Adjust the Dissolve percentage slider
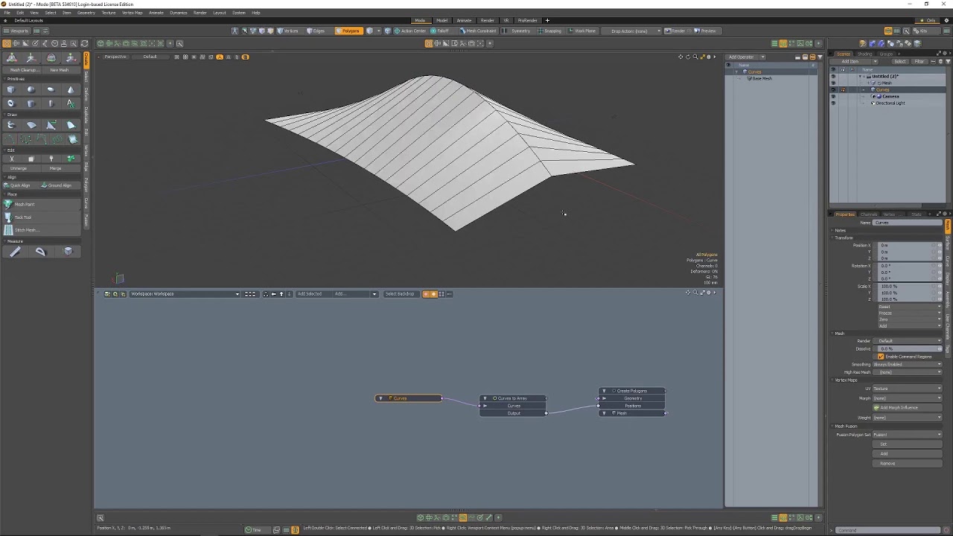This screenshot has height=536, width=953. pyautogui.click(x=907, y=348)
